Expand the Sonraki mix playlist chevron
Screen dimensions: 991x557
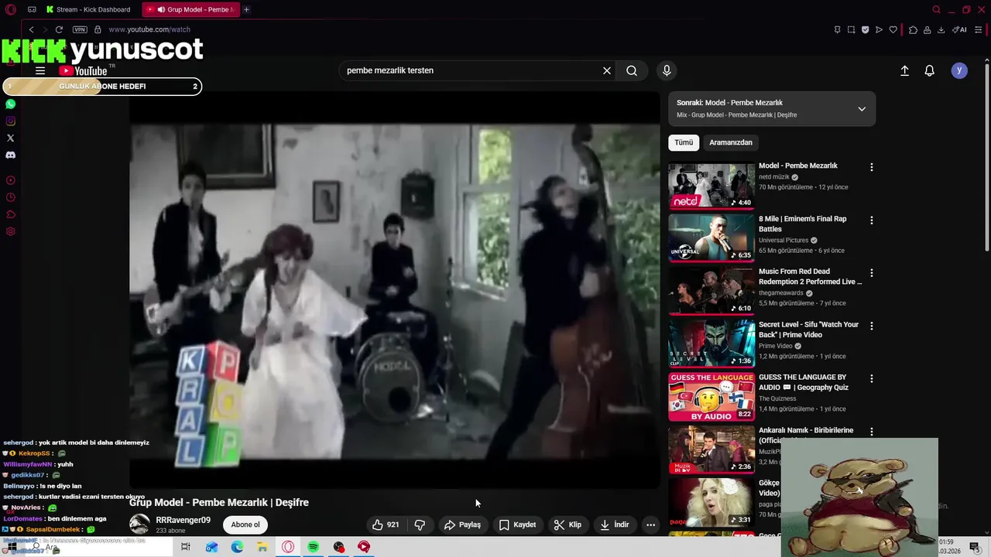pos(862,109)
